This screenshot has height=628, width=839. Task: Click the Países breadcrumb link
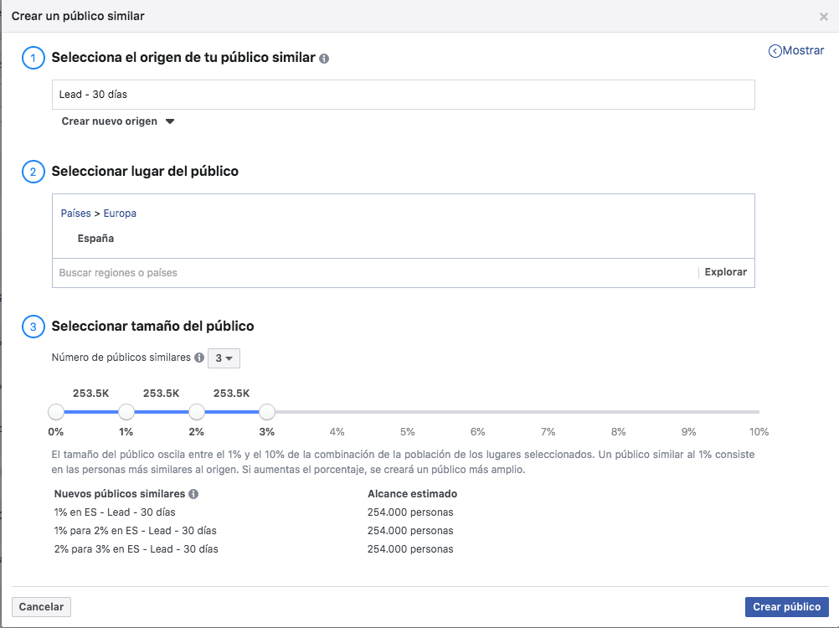(x=76, y=214)
